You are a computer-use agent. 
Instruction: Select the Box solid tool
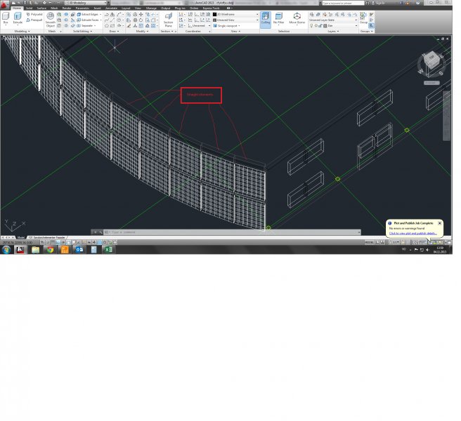pyautogui.click(x=6, y=18)
